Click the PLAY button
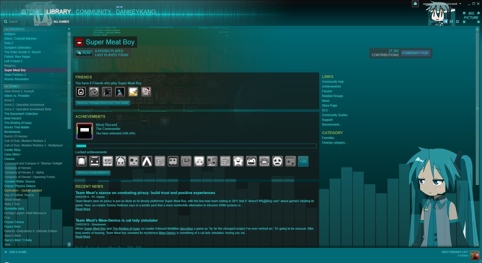 pos(84,53)
